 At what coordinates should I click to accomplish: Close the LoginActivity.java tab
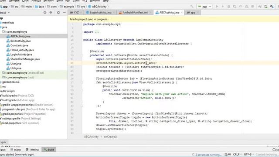tap(114, 13)
